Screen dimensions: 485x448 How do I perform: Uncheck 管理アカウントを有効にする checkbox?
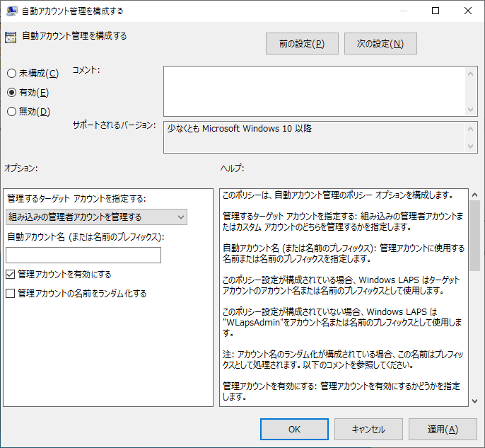coord(11,275)
